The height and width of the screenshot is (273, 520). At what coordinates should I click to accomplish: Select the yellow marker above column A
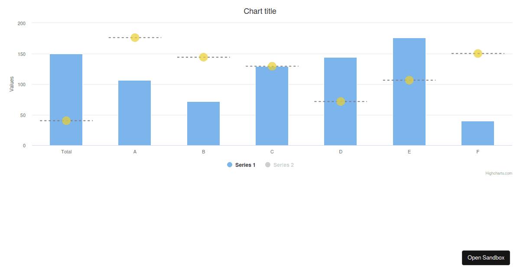[135, 37]
